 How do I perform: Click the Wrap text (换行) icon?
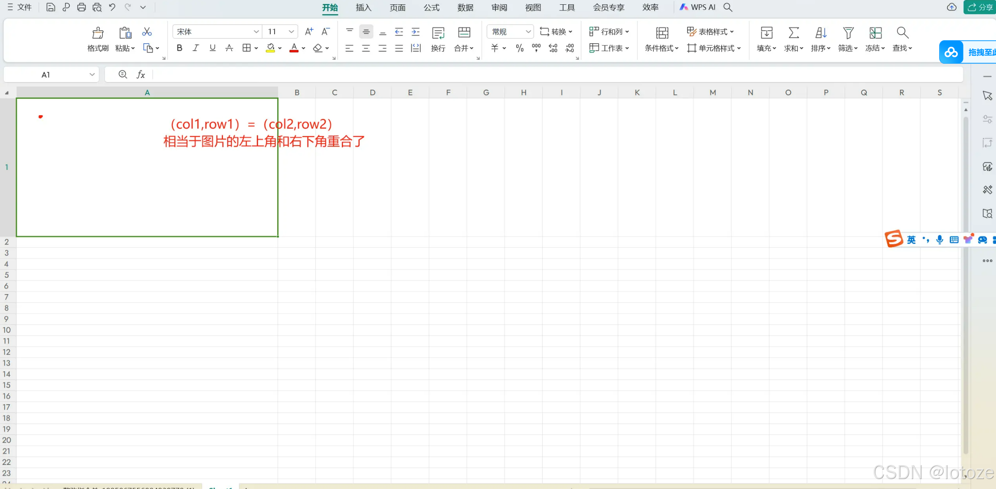(438, 33)
